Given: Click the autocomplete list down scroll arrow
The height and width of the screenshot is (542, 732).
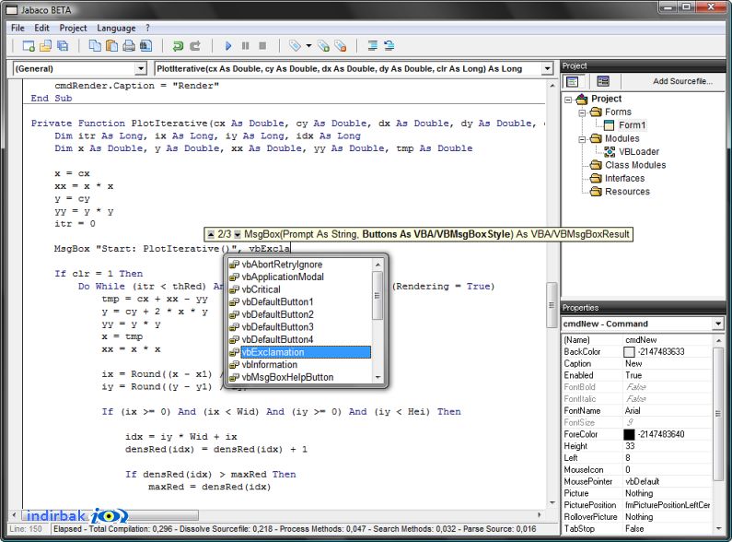Looking at the screenshot, I should coord(378,378).
